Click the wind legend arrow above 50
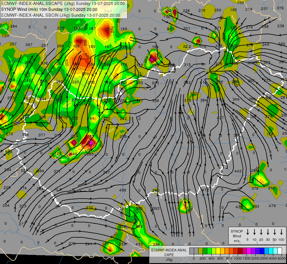Screen dimensions: 287x264 [x=275, y=232]
